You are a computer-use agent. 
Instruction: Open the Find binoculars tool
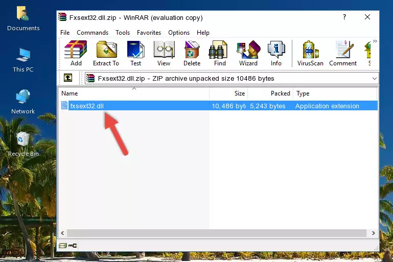coord(220,53)
